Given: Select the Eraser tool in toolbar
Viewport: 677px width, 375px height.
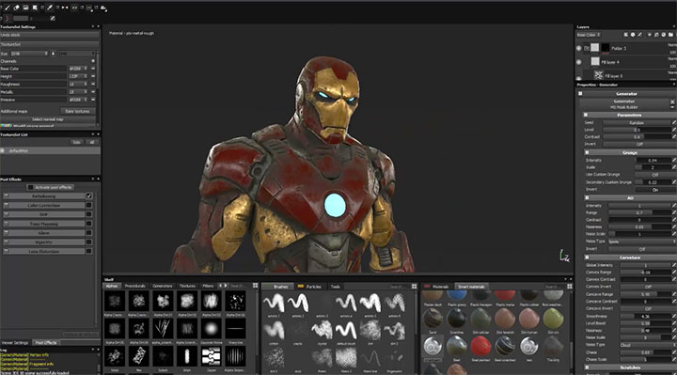Looking at the screenshot, I should click(16, 8).
